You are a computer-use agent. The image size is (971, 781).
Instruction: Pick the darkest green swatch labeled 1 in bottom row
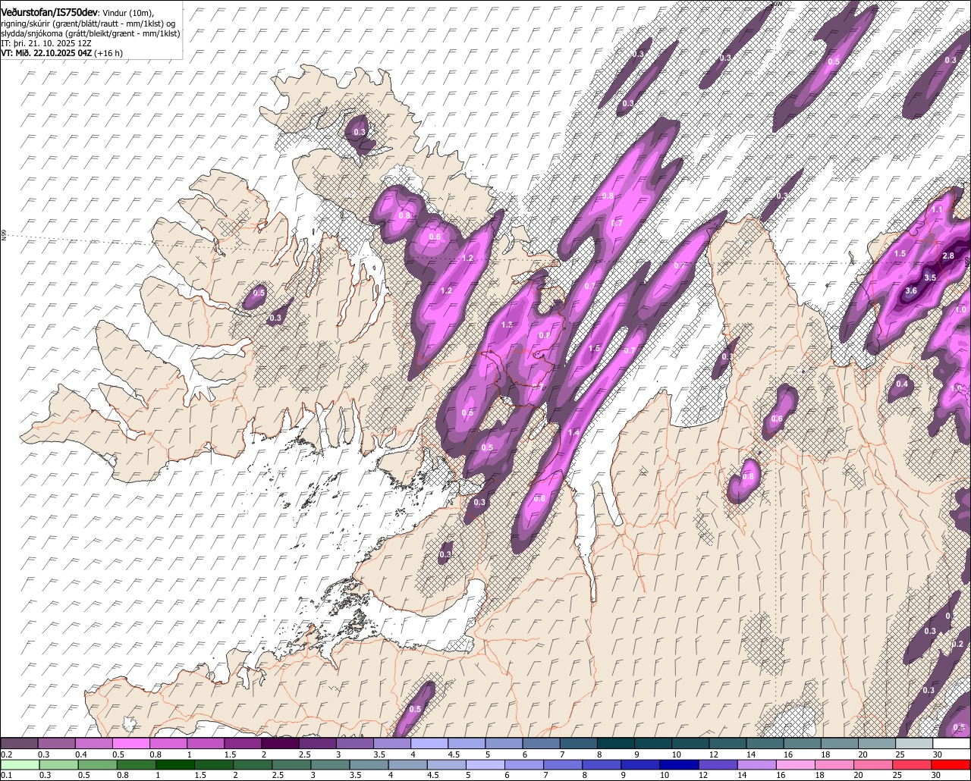(x=175, y=764)
